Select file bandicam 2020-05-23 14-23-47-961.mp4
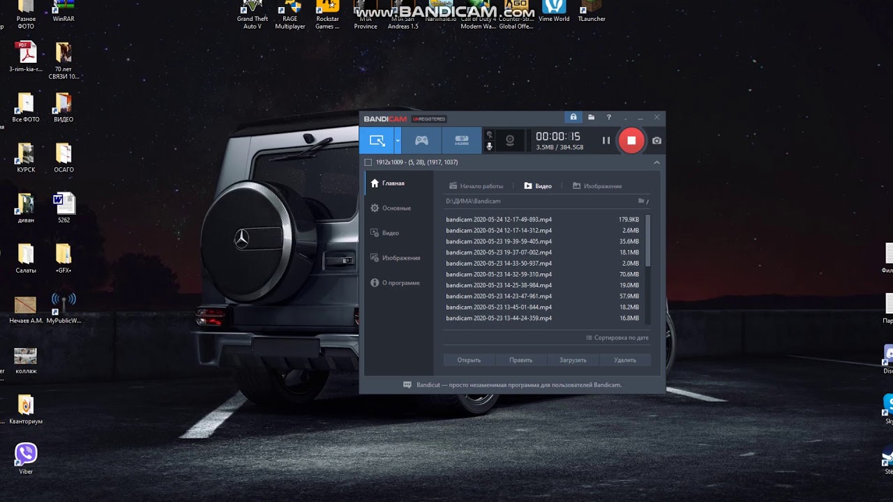893x502 pixels. click(x=543, y=296)
